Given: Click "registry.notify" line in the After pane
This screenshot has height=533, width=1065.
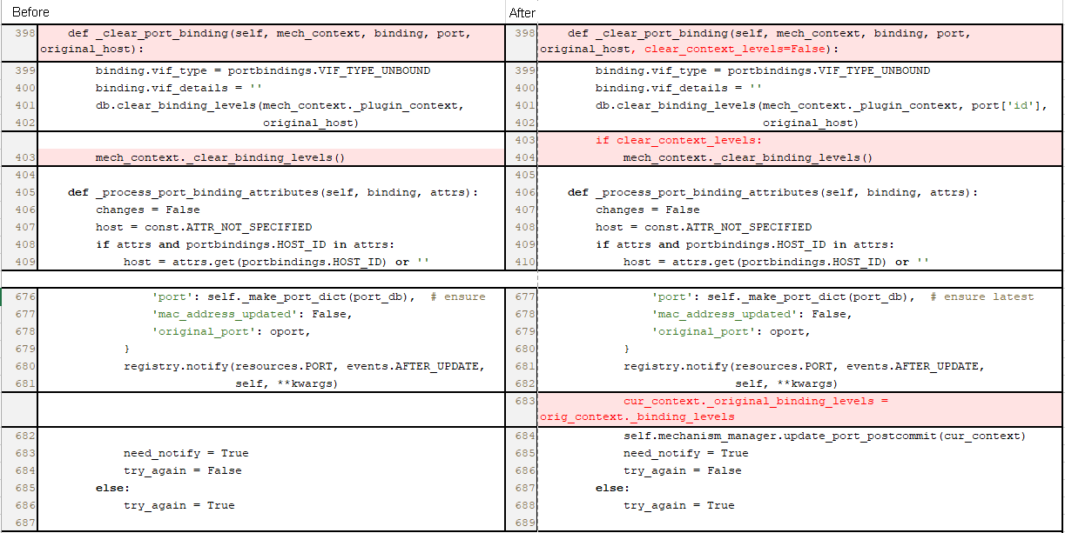Looking at the screenshot, I should (805, 366).
